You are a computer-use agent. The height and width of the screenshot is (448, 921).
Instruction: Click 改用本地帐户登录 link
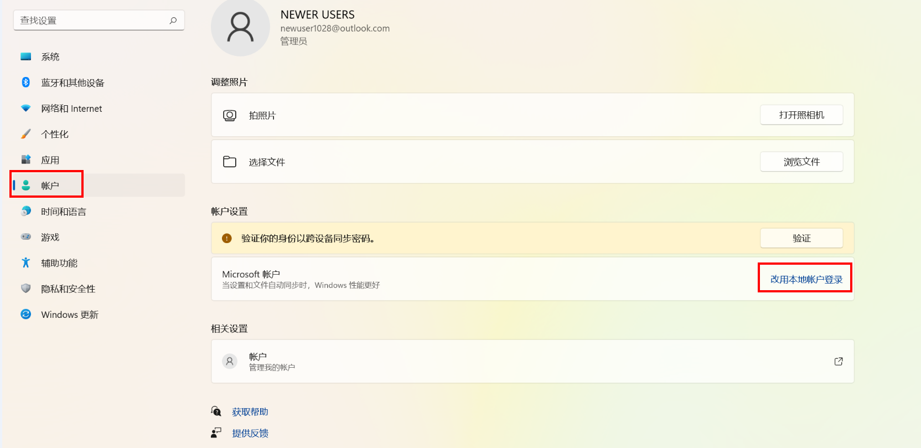806,279
